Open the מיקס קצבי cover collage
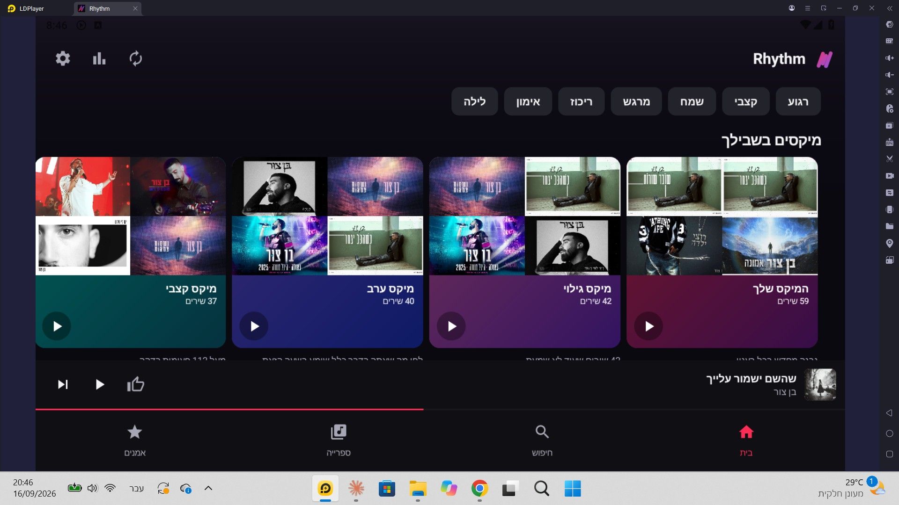The height and width of the screenshot is (505, 899). coord(131,216)
